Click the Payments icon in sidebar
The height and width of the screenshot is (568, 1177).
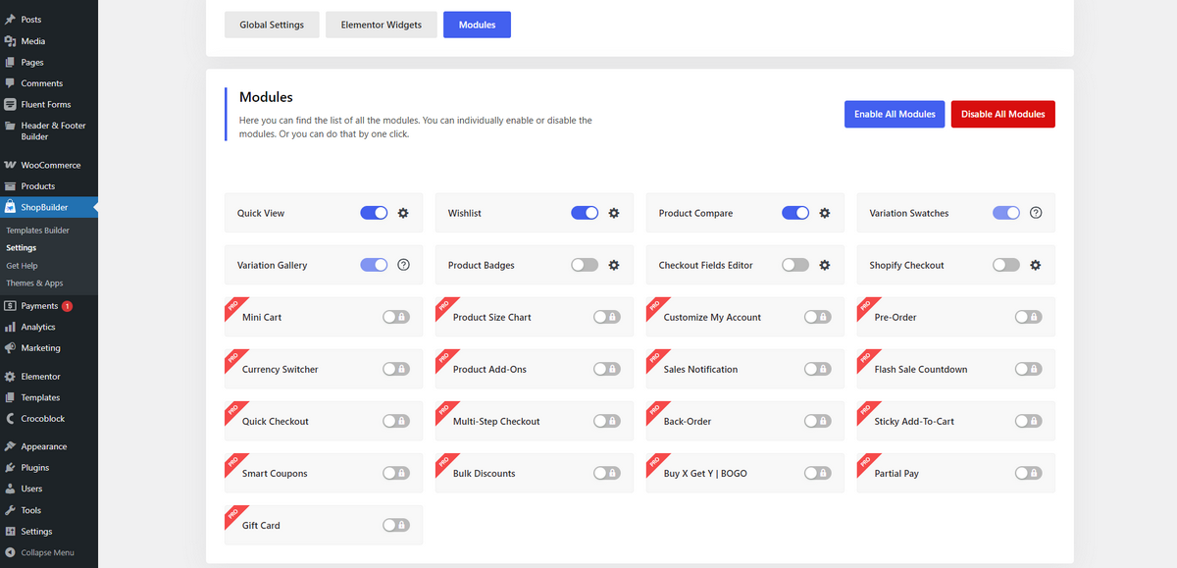click(10, 306)
